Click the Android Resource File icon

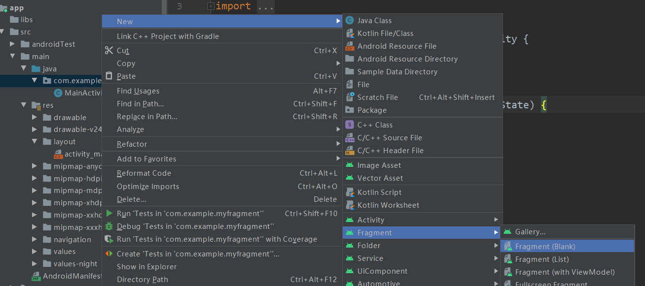(x=350, y=46)
